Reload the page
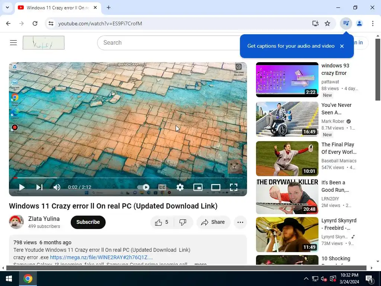381x286 pixels. 35,23
